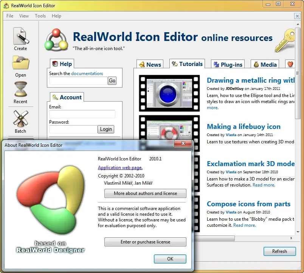Open Exclamation mark 3D model tutorial
The width and height of the screenshot is (304, 273).
[250, 163]
